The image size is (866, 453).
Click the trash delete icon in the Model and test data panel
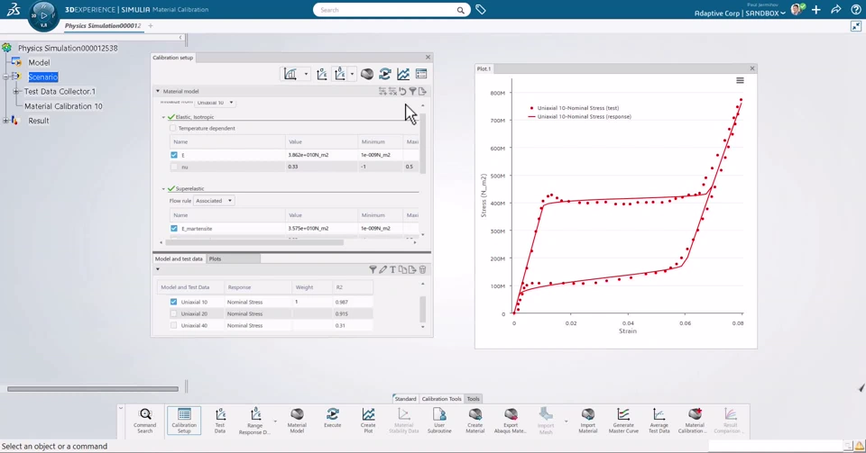tap(422, 269)
